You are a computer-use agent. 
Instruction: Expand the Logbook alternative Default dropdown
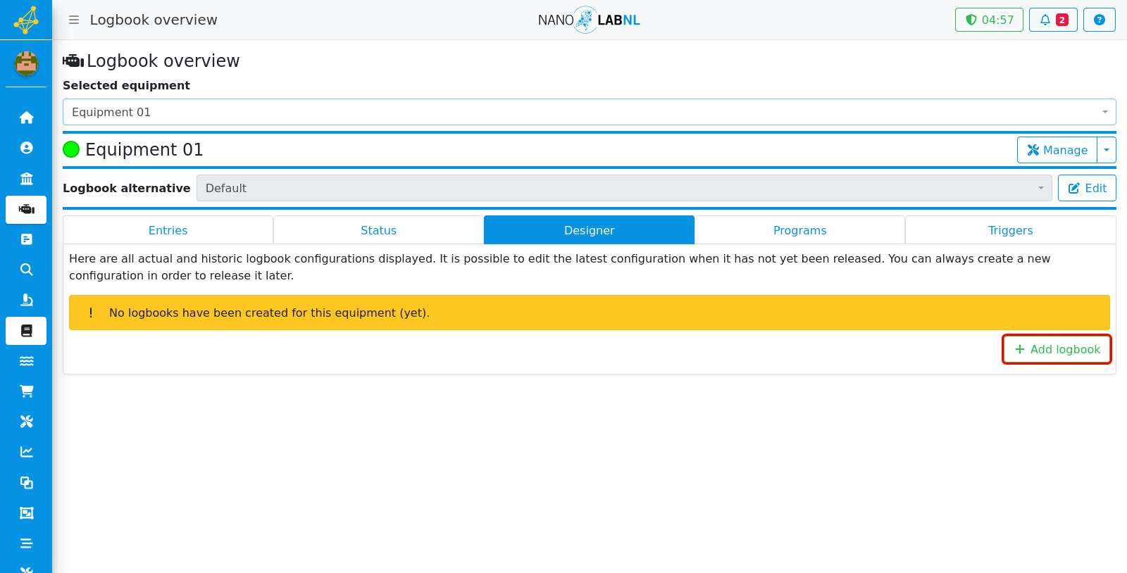point(624,188)
